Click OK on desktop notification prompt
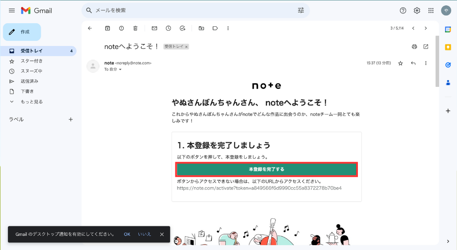457x250 pixels. [127, 234]
